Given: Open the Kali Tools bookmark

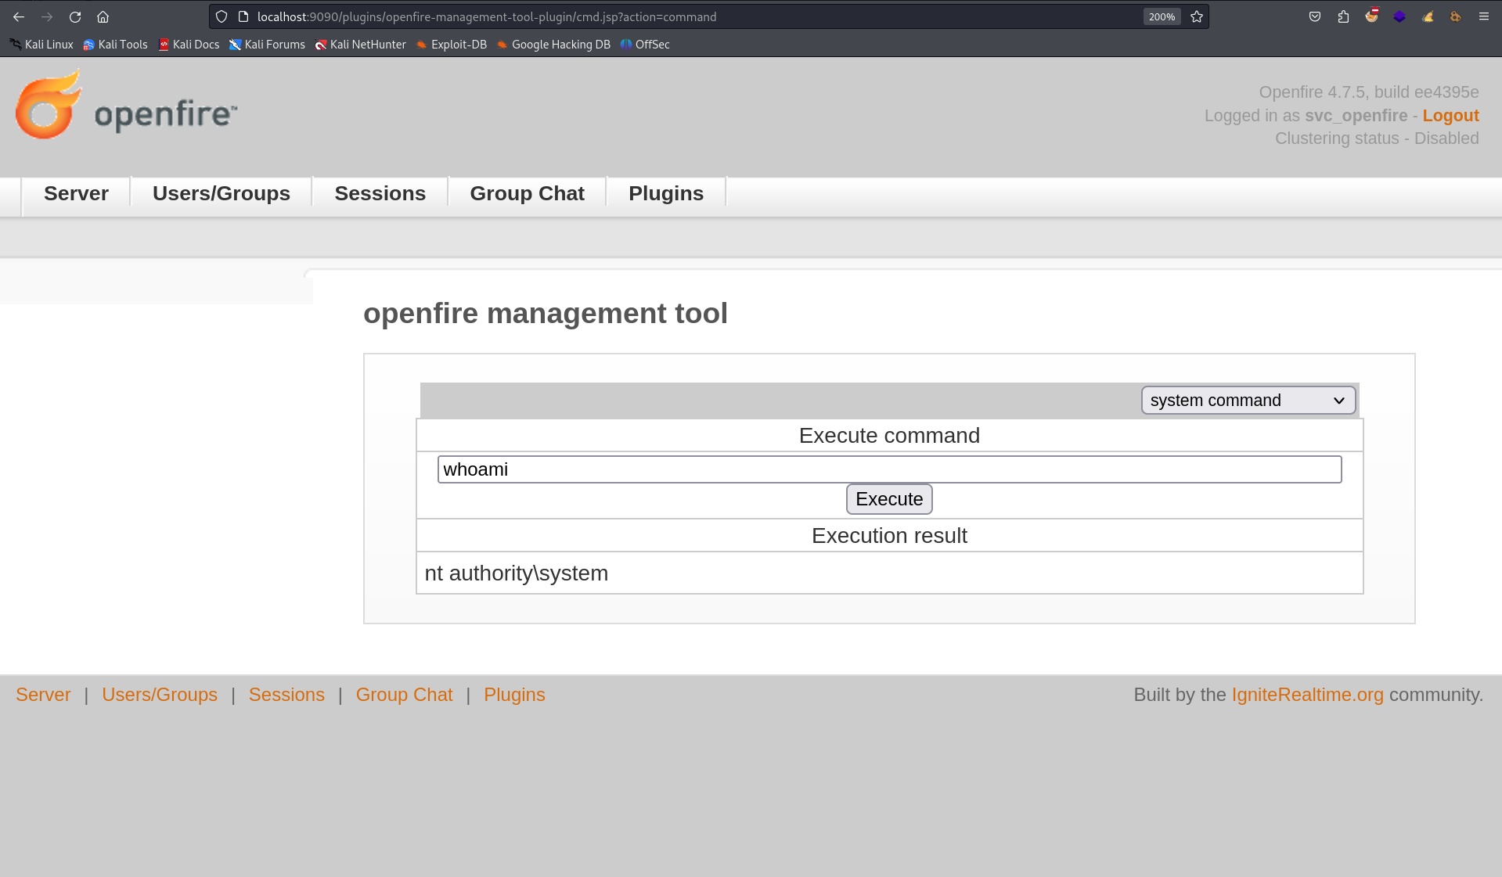Looking at the screenshot, I should [115, 45].
